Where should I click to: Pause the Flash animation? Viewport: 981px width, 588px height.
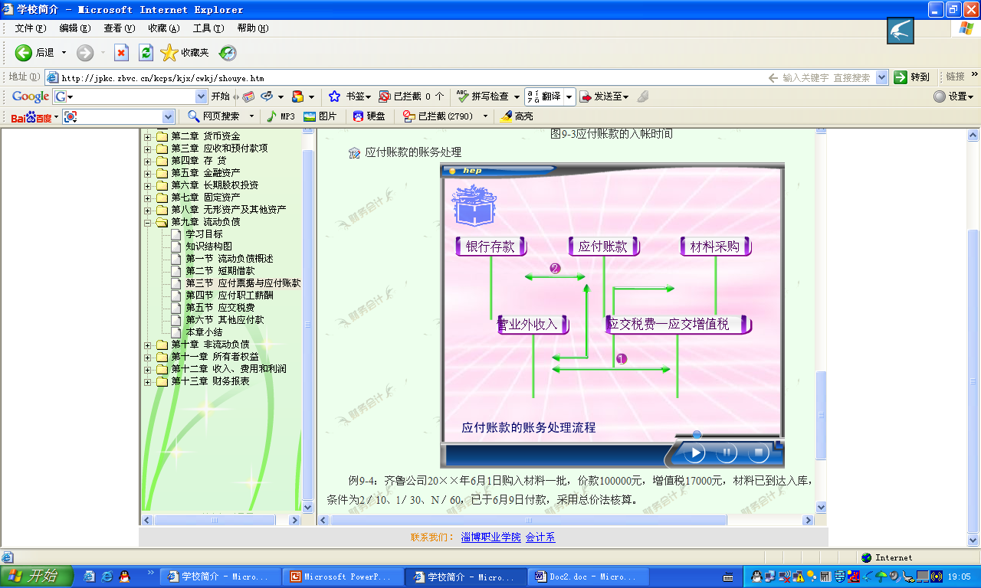(x=727, y=452)
